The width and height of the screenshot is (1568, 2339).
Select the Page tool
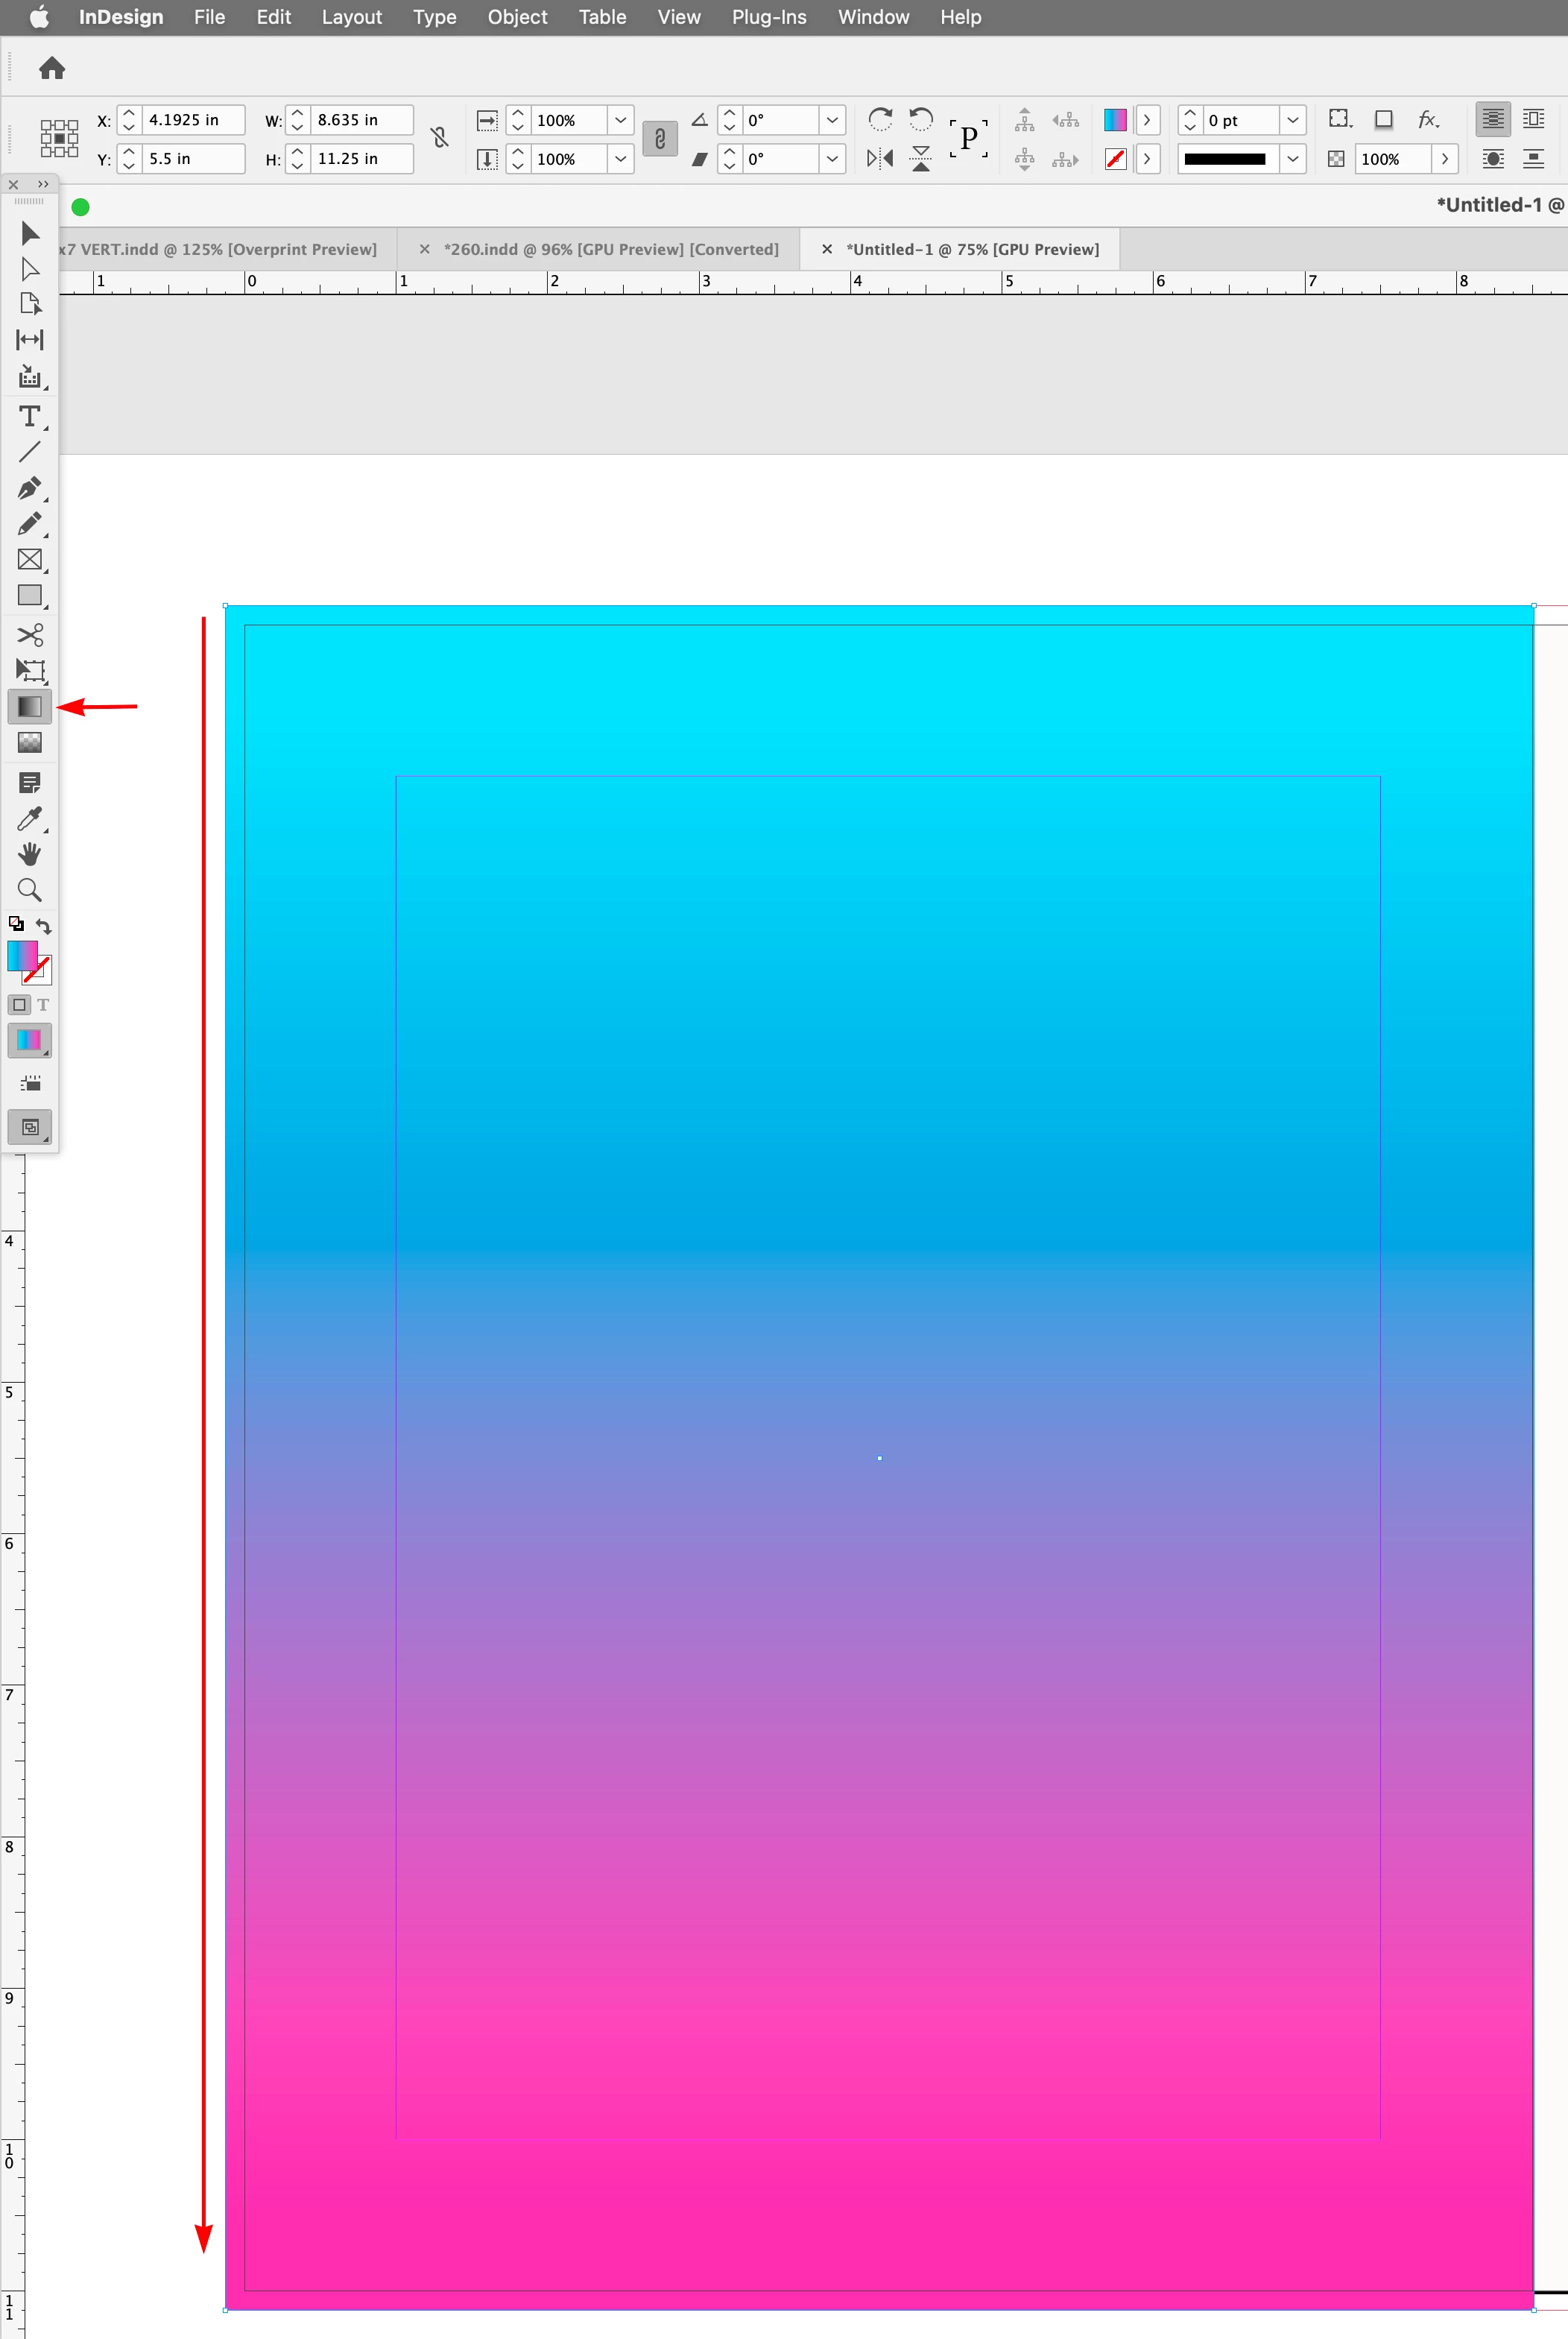(30, 304)
